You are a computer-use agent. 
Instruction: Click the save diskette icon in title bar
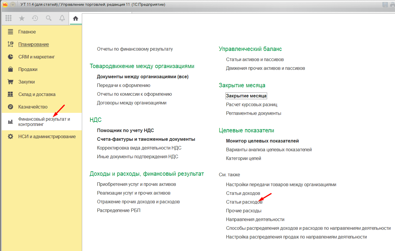point(385,4)
